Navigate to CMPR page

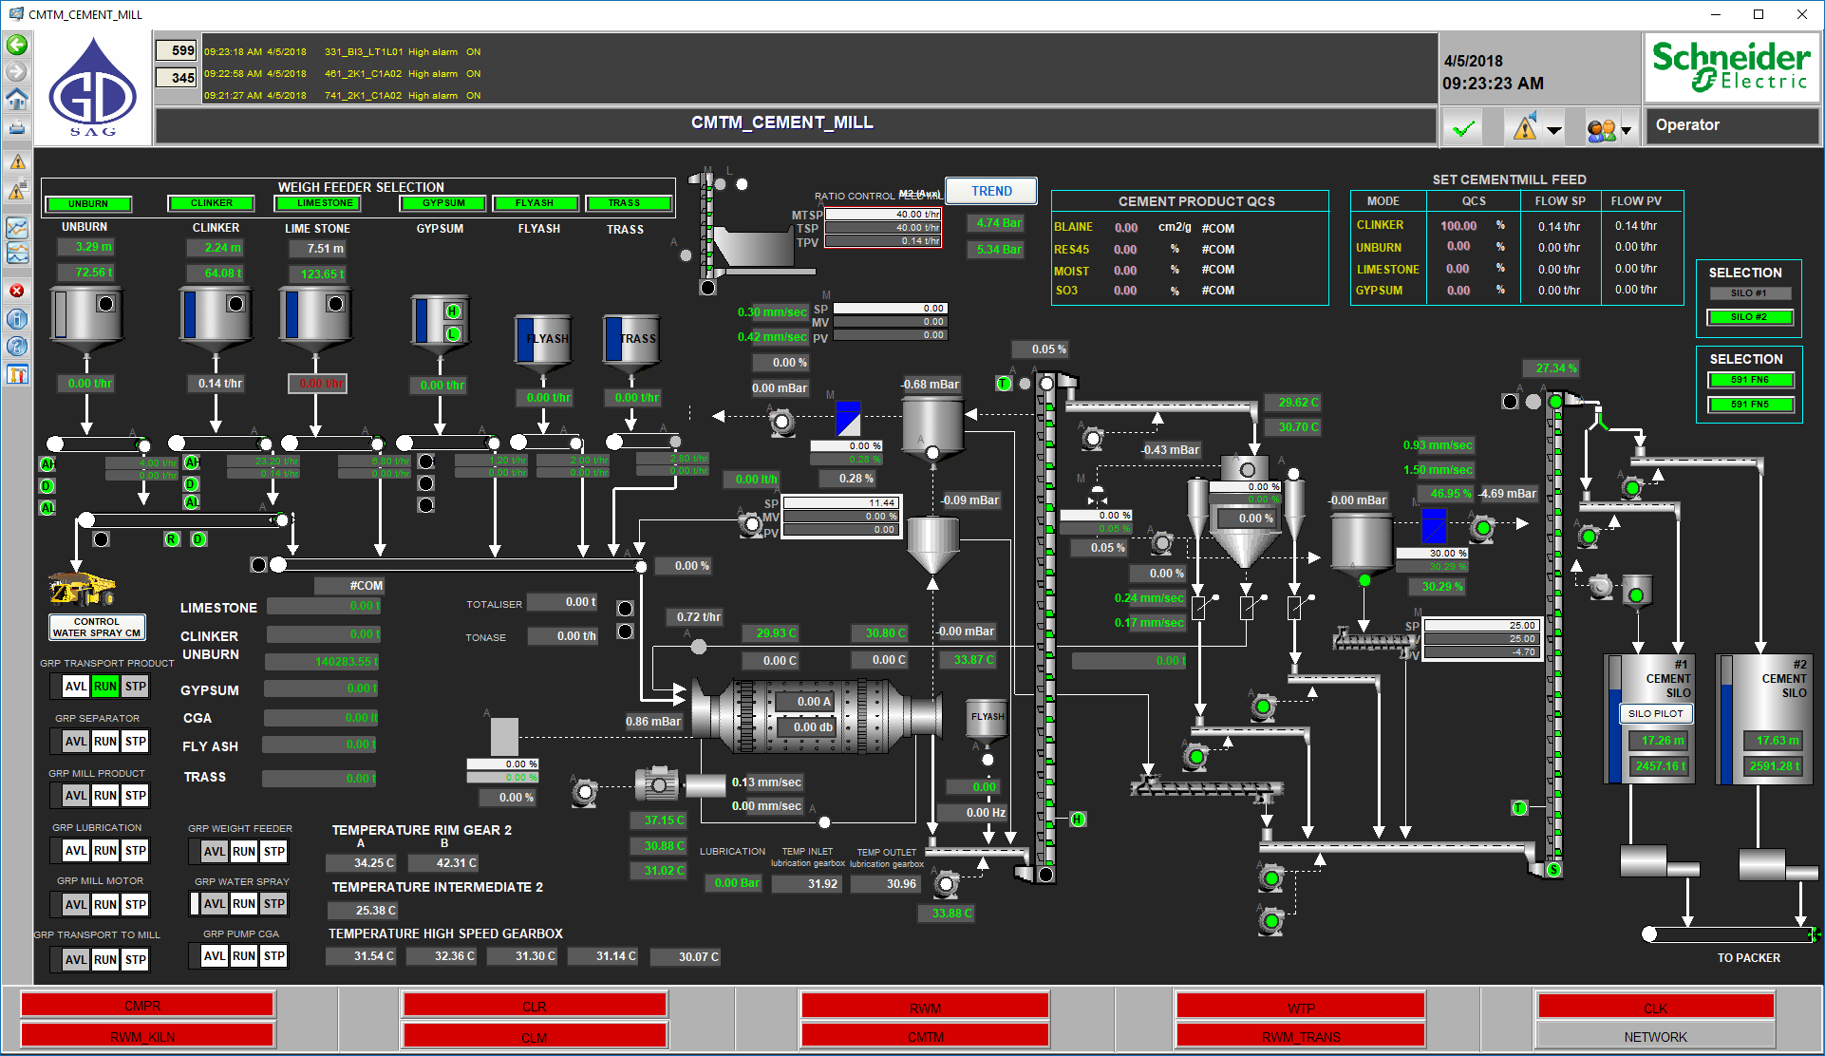coord(147,1005)
